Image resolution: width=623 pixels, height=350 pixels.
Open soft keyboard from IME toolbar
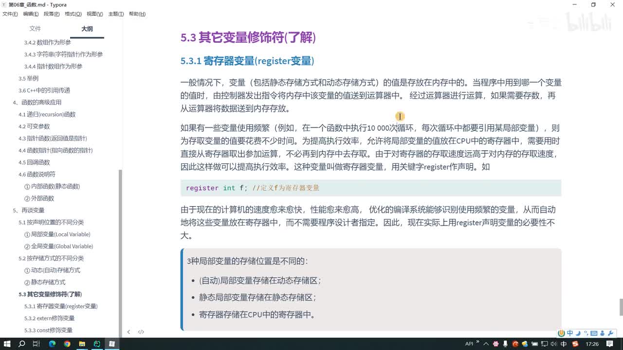point(594,333)
